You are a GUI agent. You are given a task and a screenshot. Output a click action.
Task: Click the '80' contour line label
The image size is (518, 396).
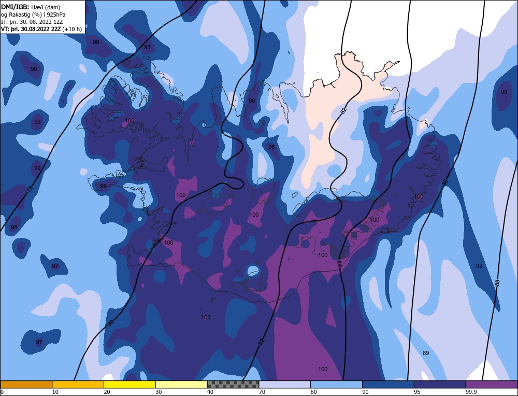tap(111, 322)
